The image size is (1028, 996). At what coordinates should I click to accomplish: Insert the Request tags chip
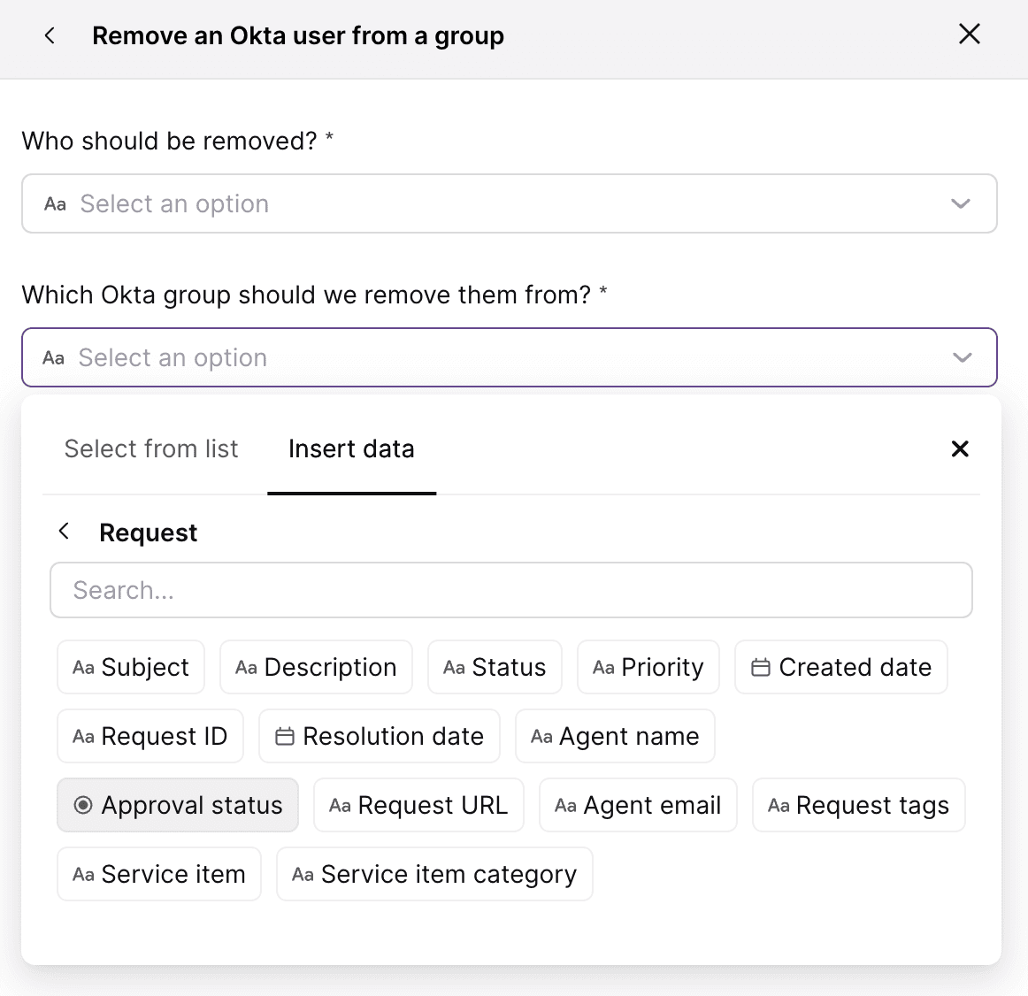pos(859,805)
